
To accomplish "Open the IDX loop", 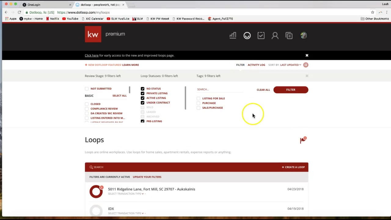I will point(111,209).
